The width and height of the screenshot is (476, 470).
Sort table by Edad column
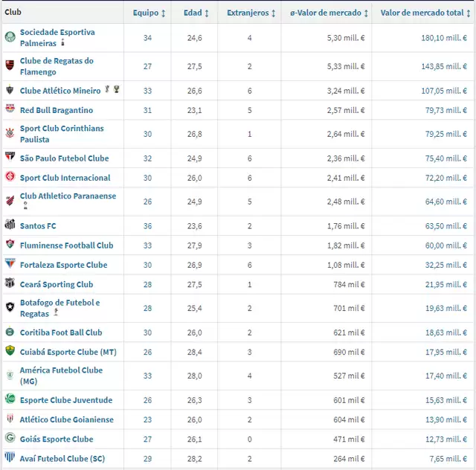coord(196,13)
